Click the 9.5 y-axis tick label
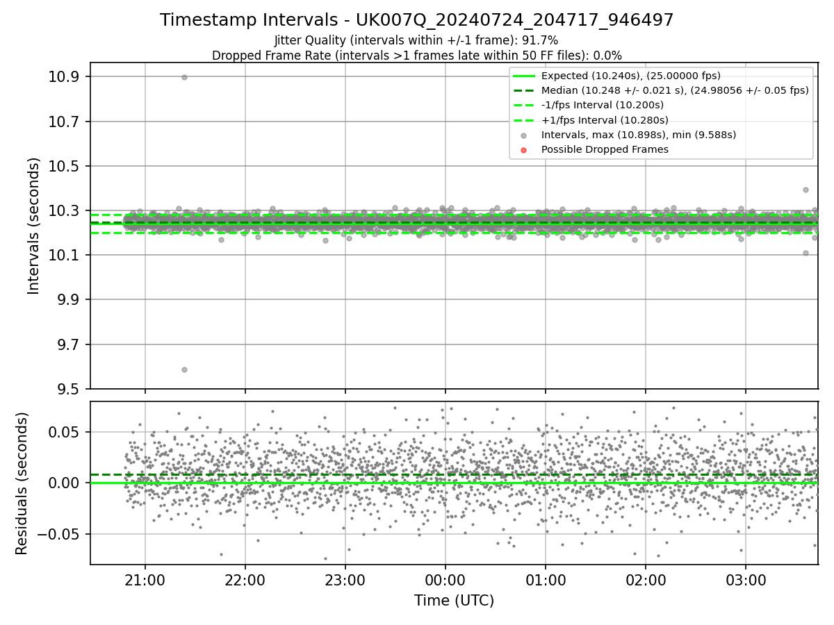The image size is (834, 625). [x=69, y=389]
